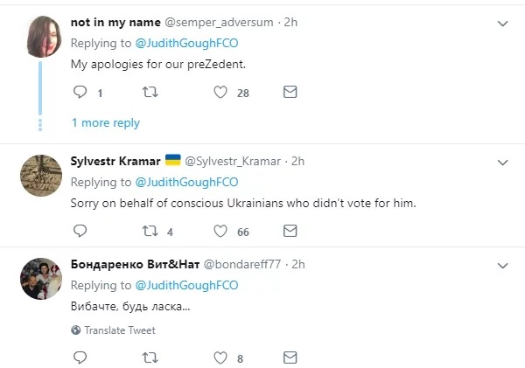This screenshot has height=368, width=525.
Task: Reply to the 'Вибачте, будь ласка' tweet
Action: pos(80,358)
